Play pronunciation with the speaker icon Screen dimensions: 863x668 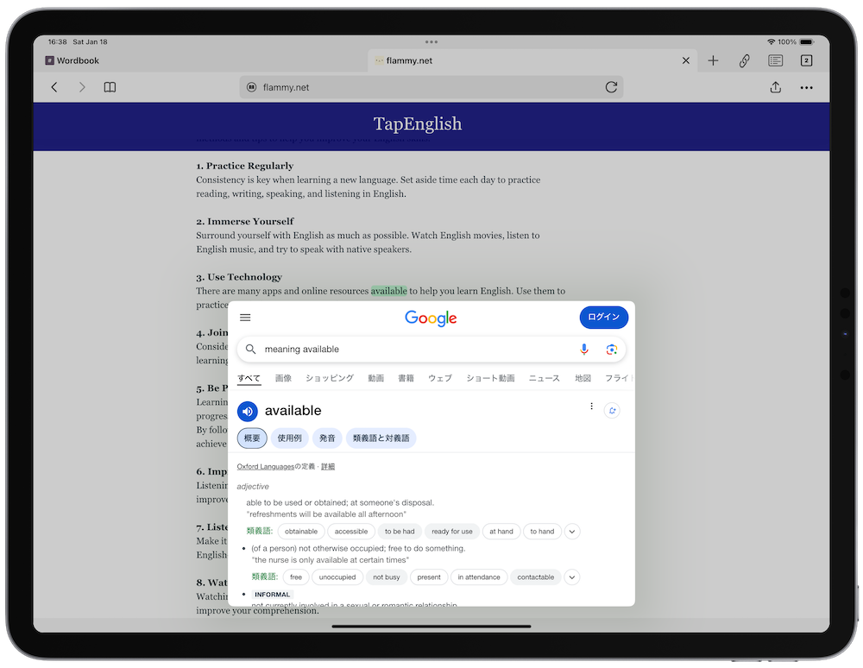coord(248,411)
